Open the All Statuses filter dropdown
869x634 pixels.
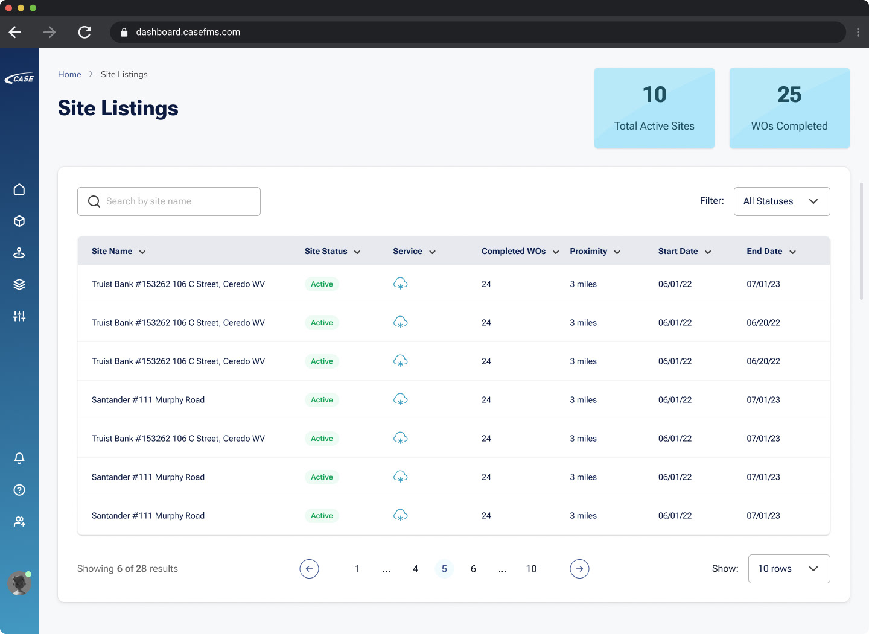[x=782, y=201]
